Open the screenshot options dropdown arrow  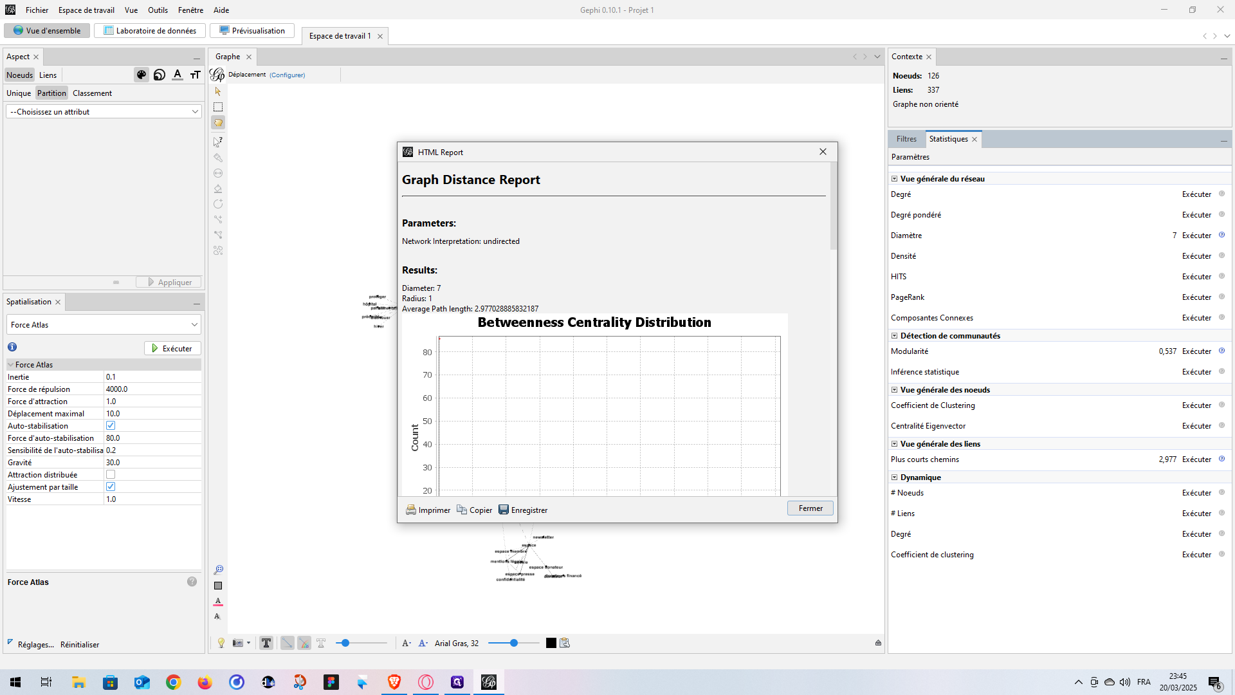click(x=248, y=643)
